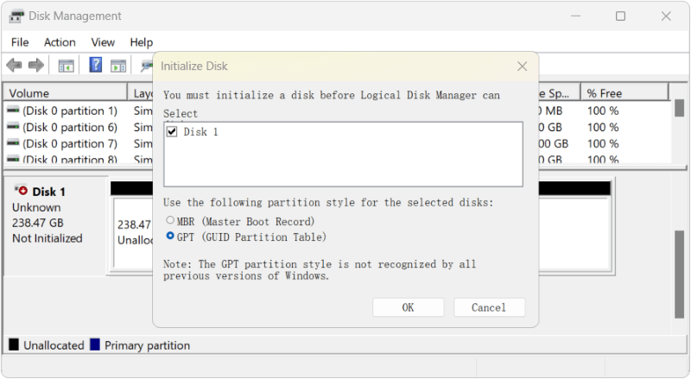Open the File menu
691x379 pixels.
(20, 42)
